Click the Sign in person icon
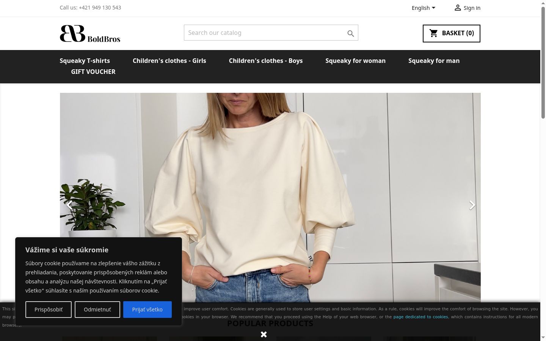 tap(458, 8)
